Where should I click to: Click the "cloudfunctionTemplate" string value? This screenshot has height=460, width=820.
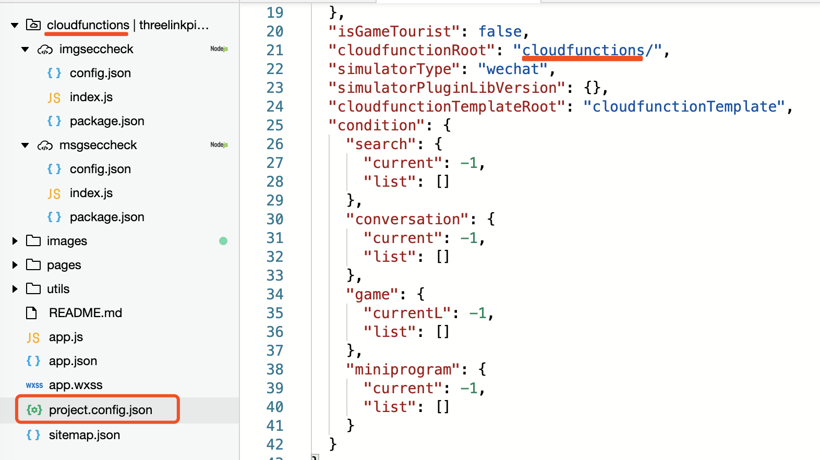pyautogui.click(x=684, y=106)
